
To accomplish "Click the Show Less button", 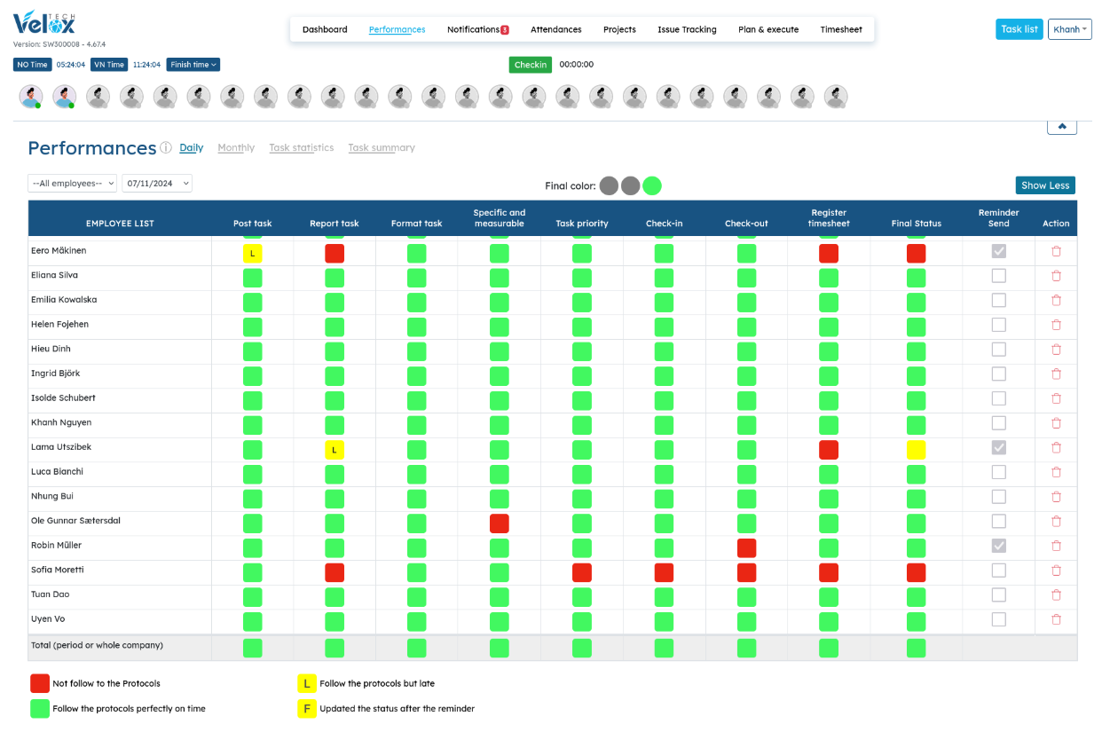I will (x=1045, y=185).
